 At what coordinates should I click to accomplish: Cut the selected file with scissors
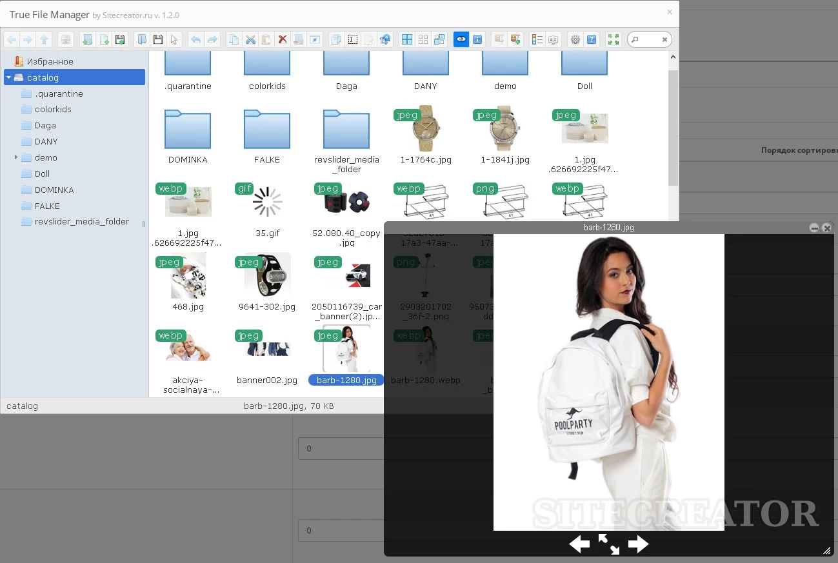click(251, 39)
